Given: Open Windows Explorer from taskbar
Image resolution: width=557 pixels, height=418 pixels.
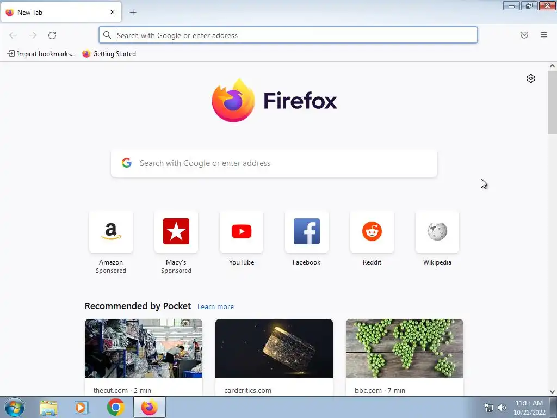Looking at the screenshot, I should click(48, 408).
